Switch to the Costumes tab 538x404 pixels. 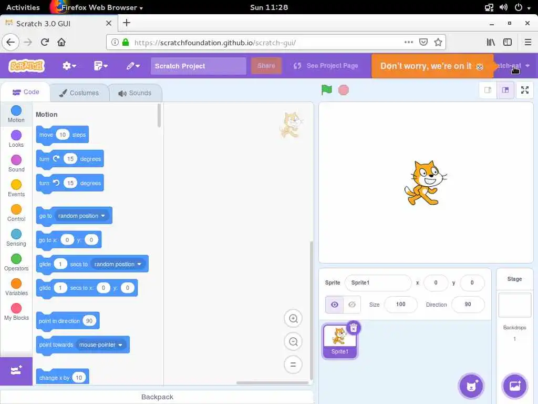pyautogui.click(x=79, y=93)
